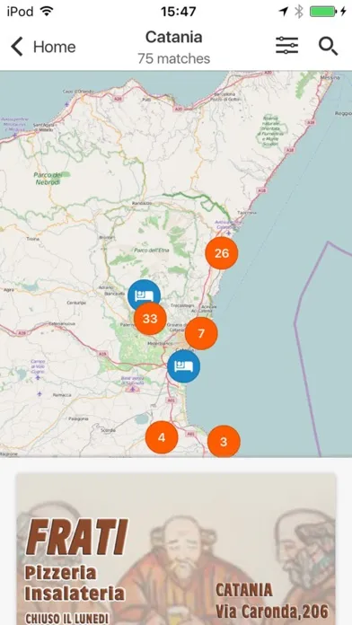This screenshot has height=625, width=352.
Task: Open the cluster marker labeled 7
Action: [201, 333]
